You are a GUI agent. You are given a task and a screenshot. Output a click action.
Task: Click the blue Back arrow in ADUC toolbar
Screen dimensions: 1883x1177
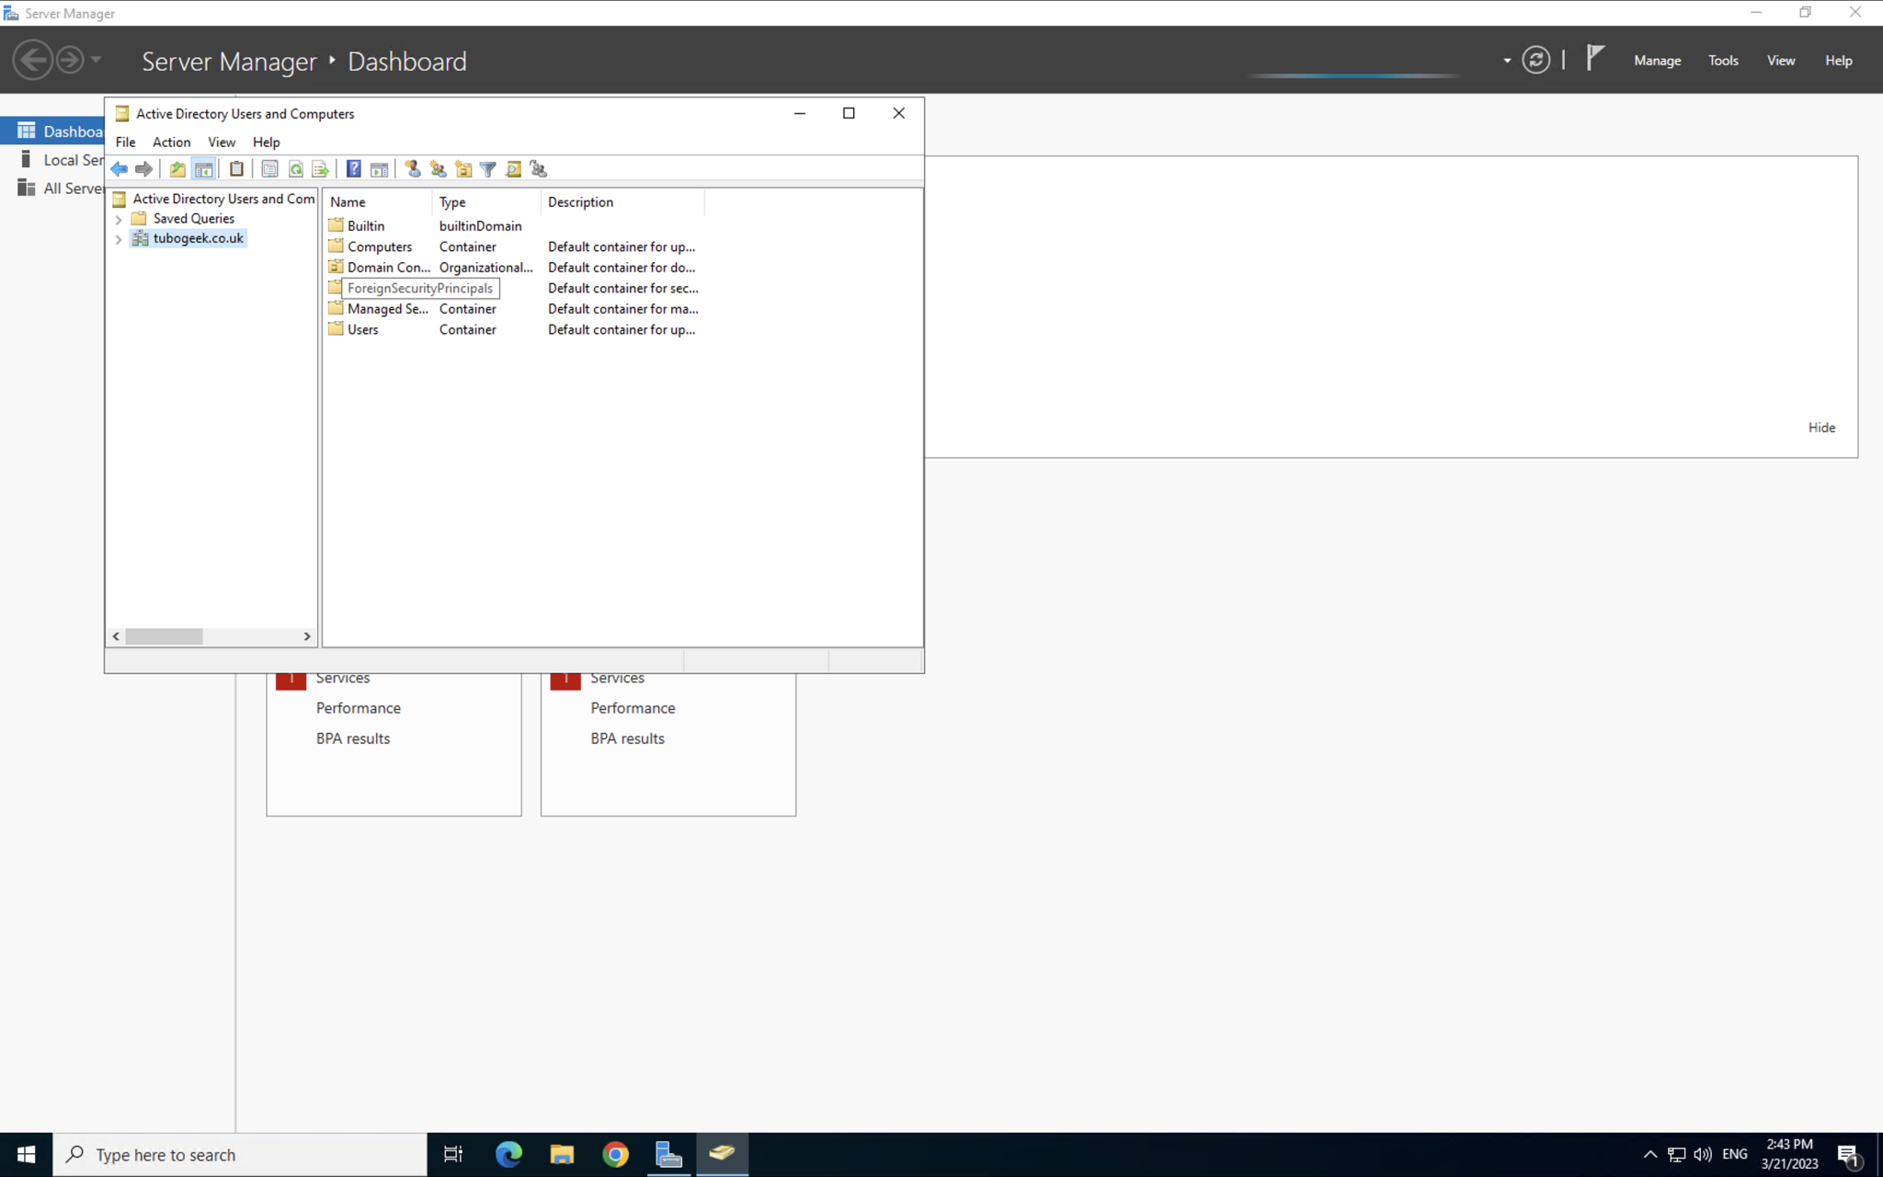[120, 169]
